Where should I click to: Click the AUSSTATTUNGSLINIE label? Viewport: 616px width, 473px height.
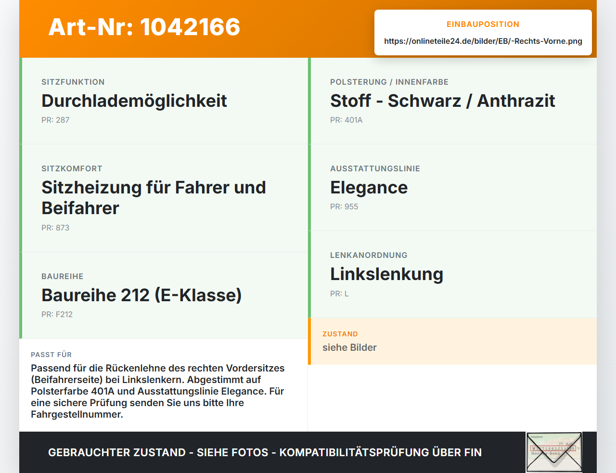[x=375, y=168]
